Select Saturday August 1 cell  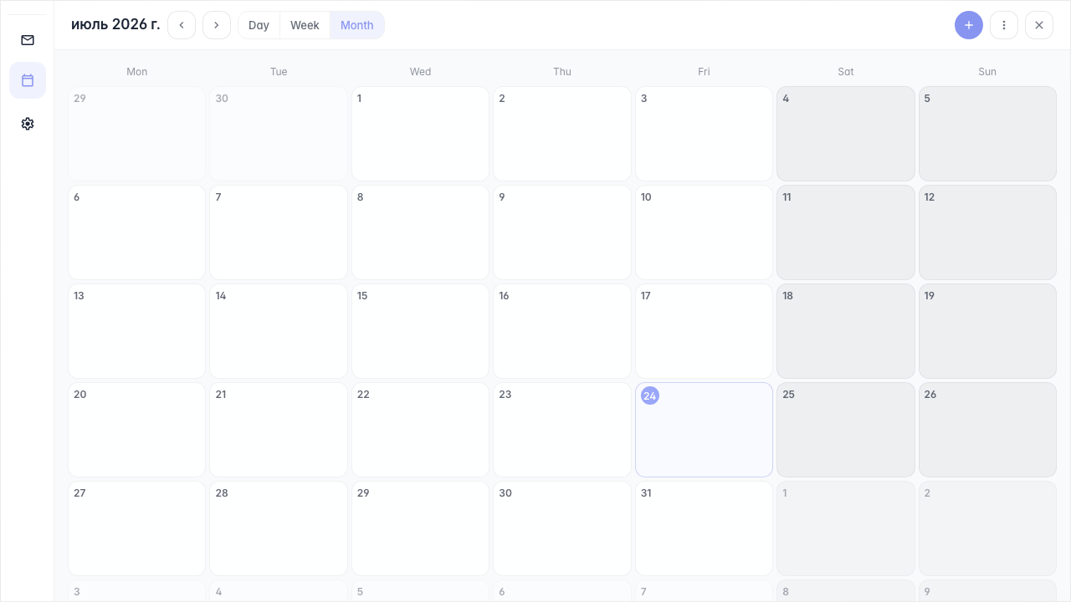tap(846, 528)
